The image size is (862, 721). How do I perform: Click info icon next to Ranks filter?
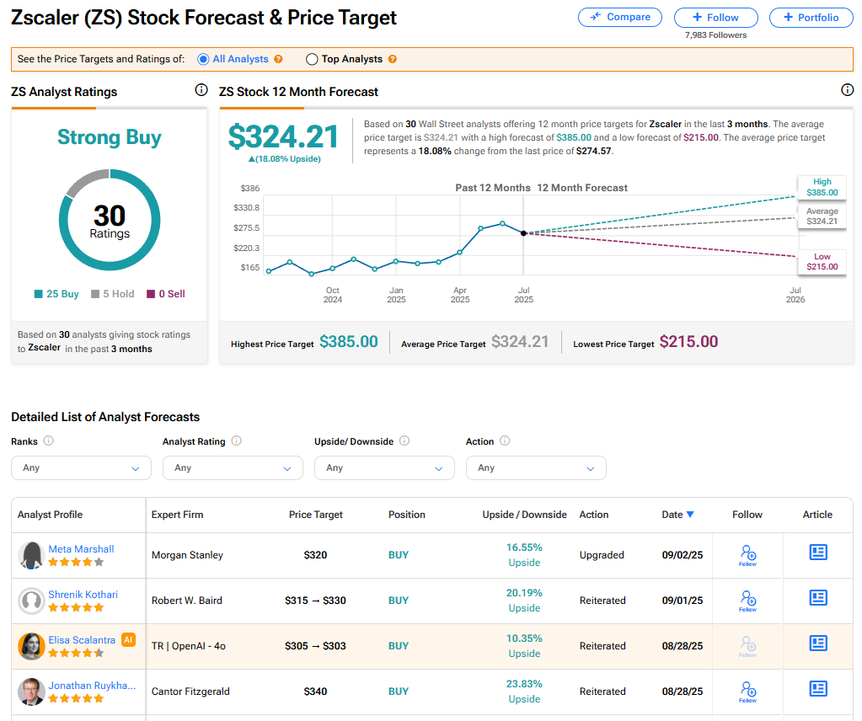48,441
